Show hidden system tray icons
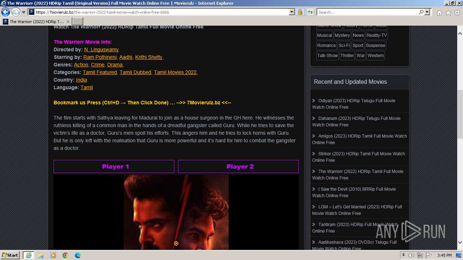Image resolution: width=463 pixels, height=260 pixels. 403,255
